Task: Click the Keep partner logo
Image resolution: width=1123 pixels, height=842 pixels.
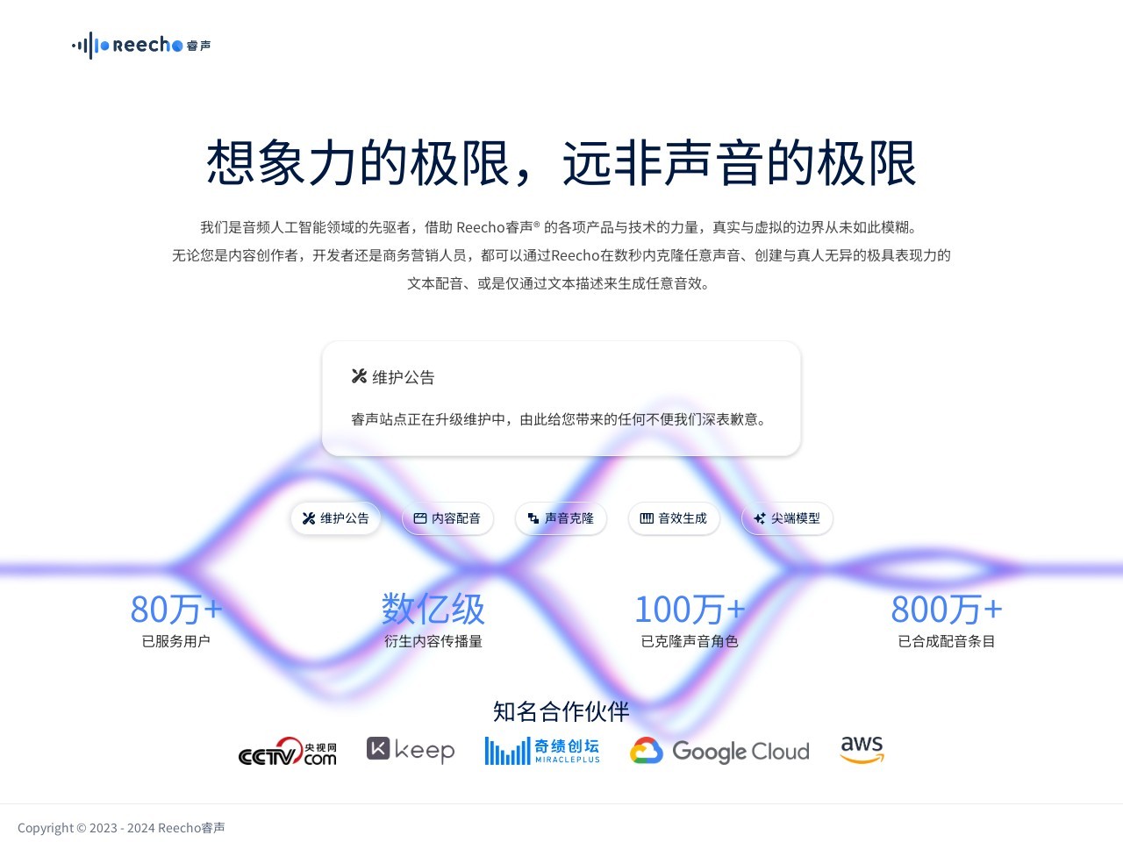Action: [x=411, y=750]
